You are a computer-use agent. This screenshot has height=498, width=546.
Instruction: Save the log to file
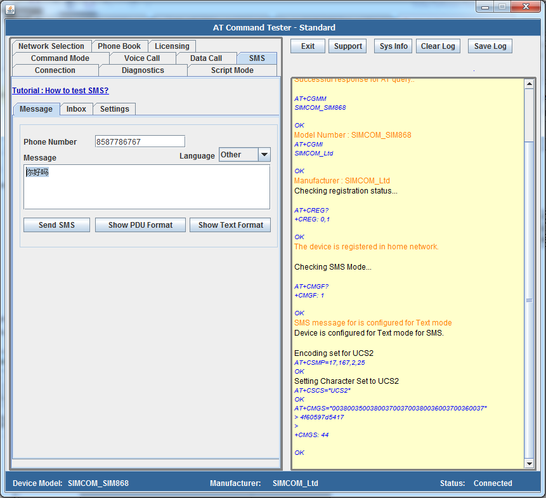pyautogui.click(x=490, y=46)
